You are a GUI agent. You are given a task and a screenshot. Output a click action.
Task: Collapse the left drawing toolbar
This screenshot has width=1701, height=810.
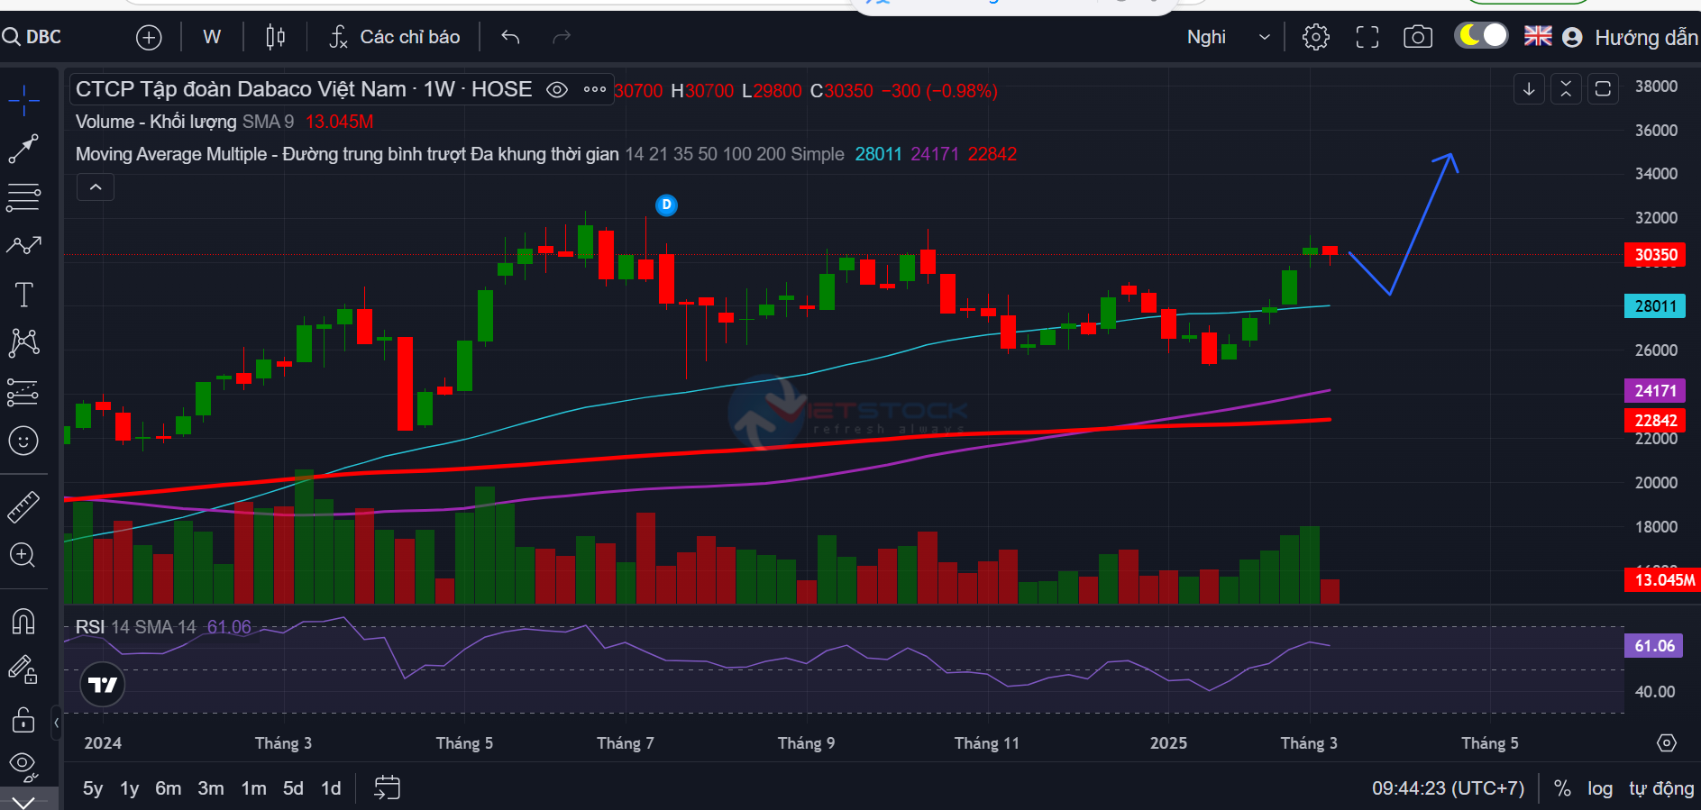[x=56, y=723]
